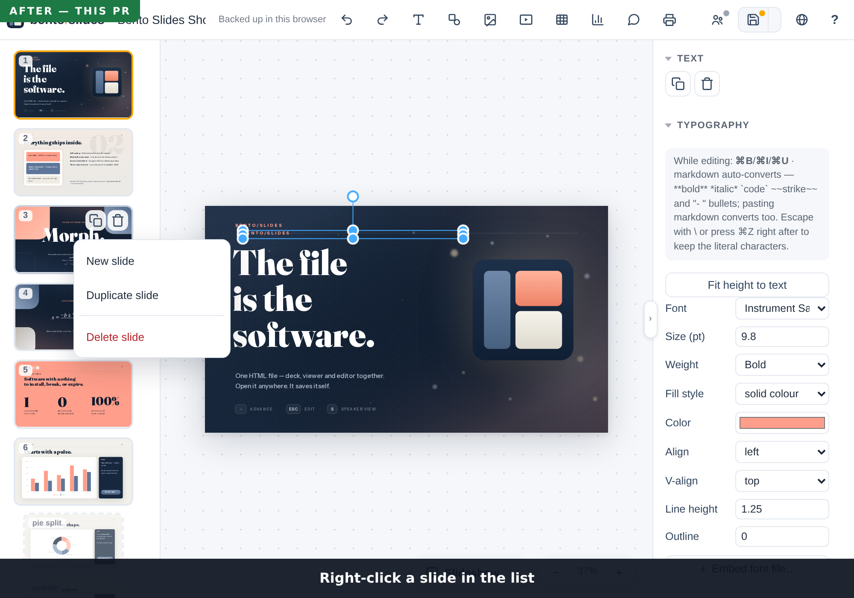Click the redo arrow icon
The width and height of the screenshot is (854, 598).
pos(383,20)
